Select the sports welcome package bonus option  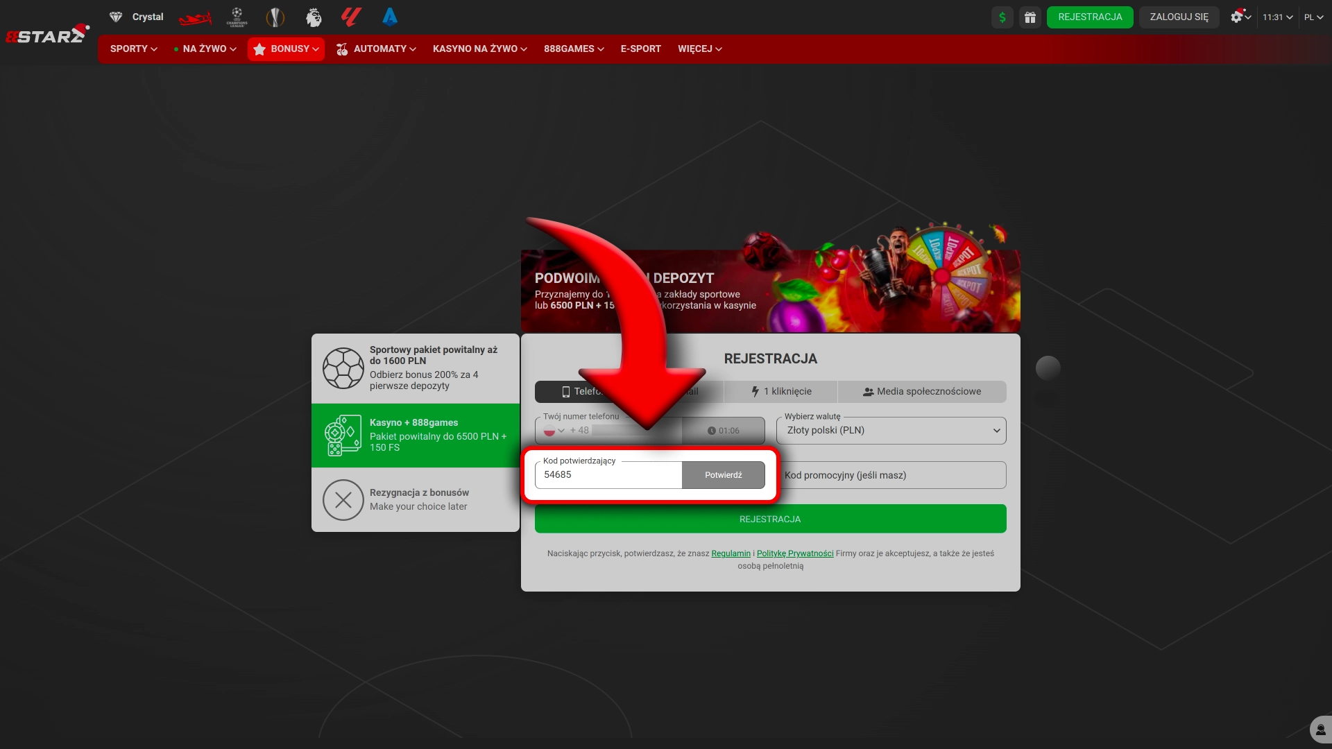416,368
